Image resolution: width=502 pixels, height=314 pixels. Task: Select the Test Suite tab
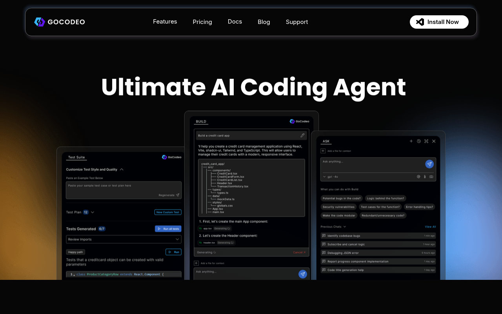point(76,157)
